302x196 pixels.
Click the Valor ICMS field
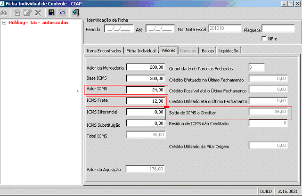pos(146,90)
